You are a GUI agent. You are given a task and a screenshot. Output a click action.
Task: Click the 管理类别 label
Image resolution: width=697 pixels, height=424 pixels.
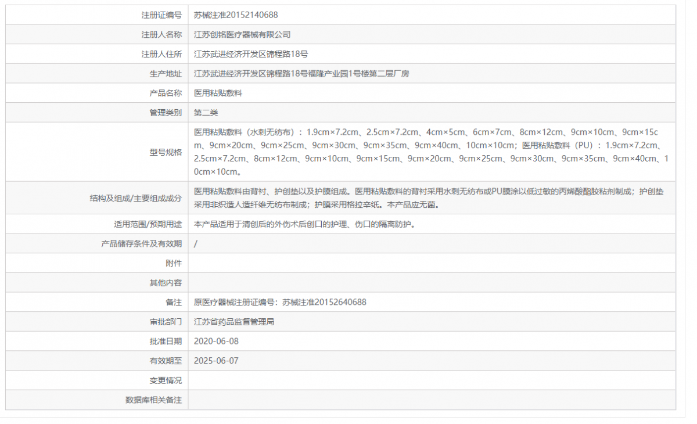coord(166,113)
